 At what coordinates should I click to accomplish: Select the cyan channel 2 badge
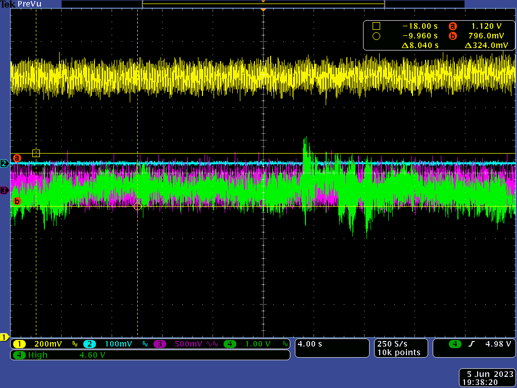(x=89, y=344)
